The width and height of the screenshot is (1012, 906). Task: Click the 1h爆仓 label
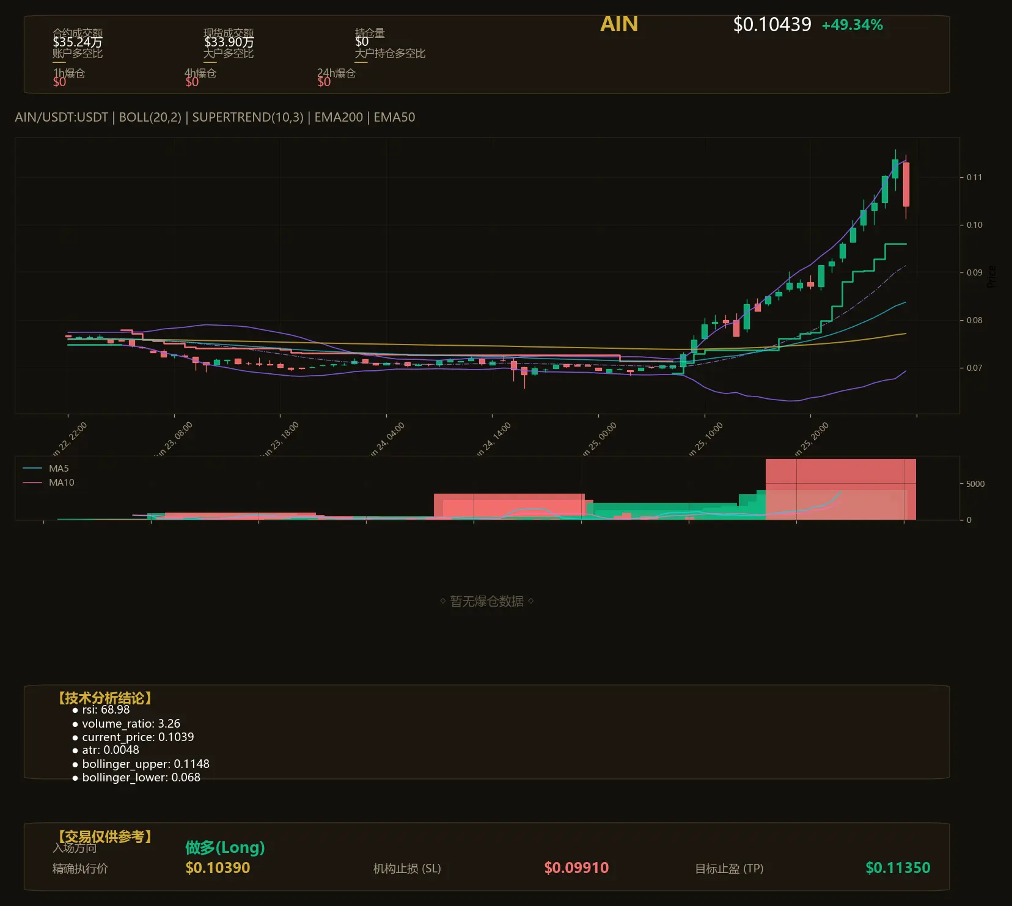[68, 73]
